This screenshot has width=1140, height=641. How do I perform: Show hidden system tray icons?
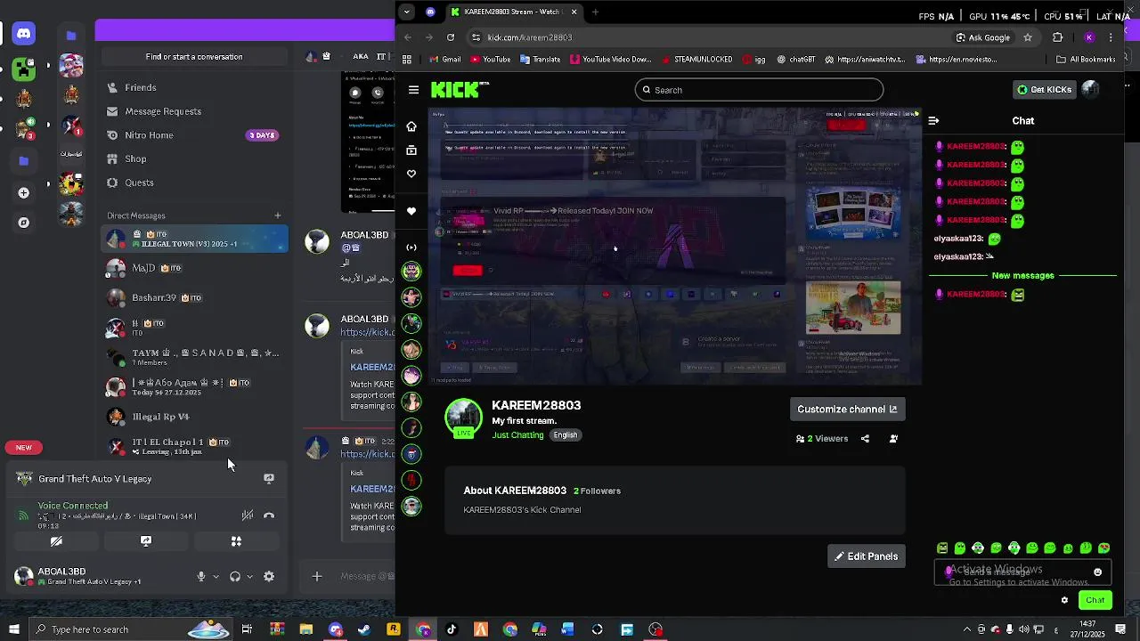(967, 629)
